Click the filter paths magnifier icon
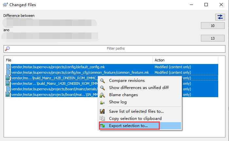This screenshot has width=229, height=141. (x=7, y=48)
